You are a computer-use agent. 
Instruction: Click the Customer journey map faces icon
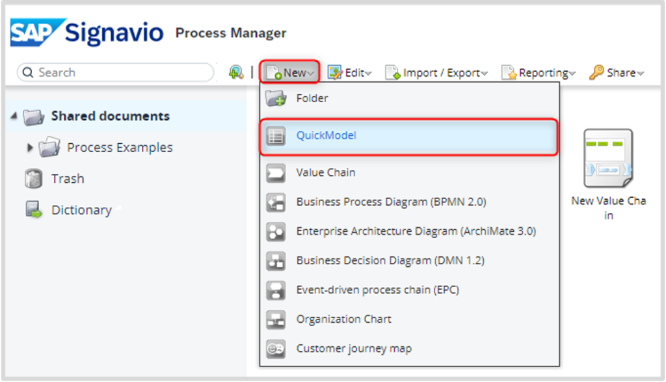276,349
